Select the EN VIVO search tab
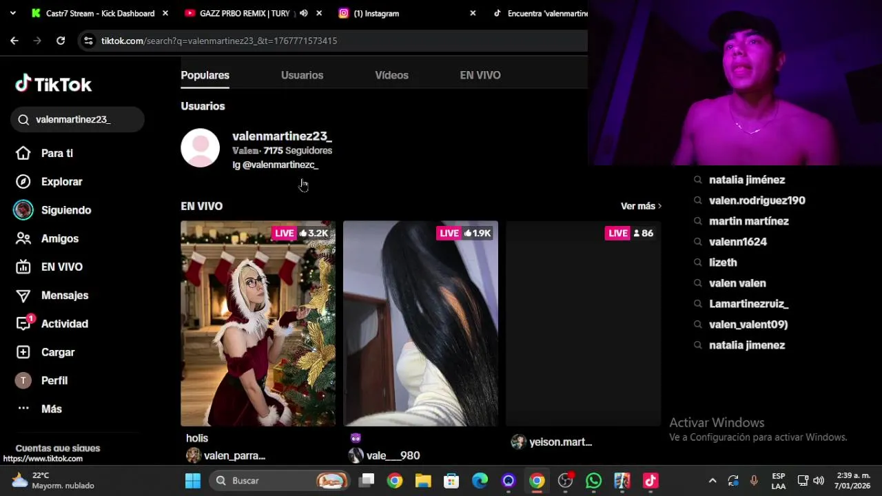The height and width of the screenshot is (496, 882). tap(480, 75)
